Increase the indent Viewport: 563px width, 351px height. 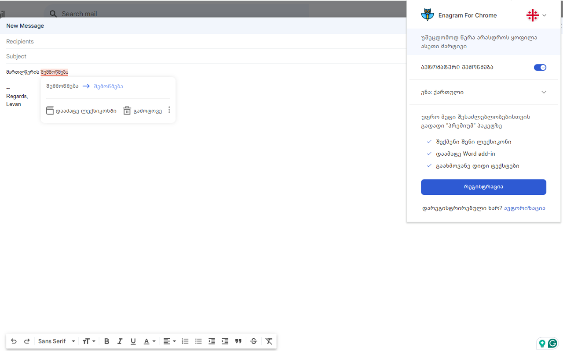225,341
